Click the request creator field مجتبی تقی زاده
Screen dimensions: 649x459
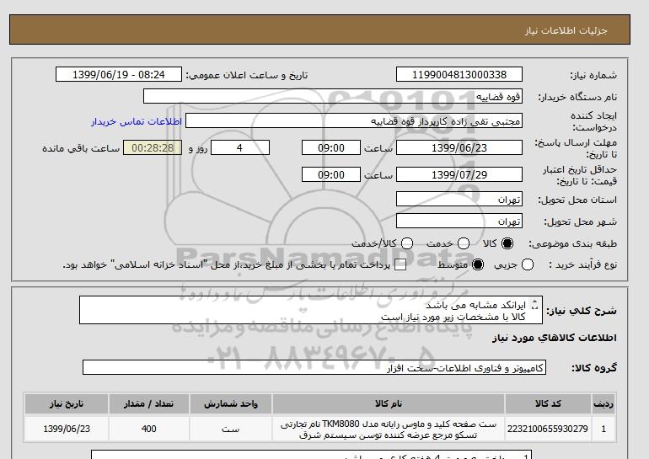tap(354, 121)
